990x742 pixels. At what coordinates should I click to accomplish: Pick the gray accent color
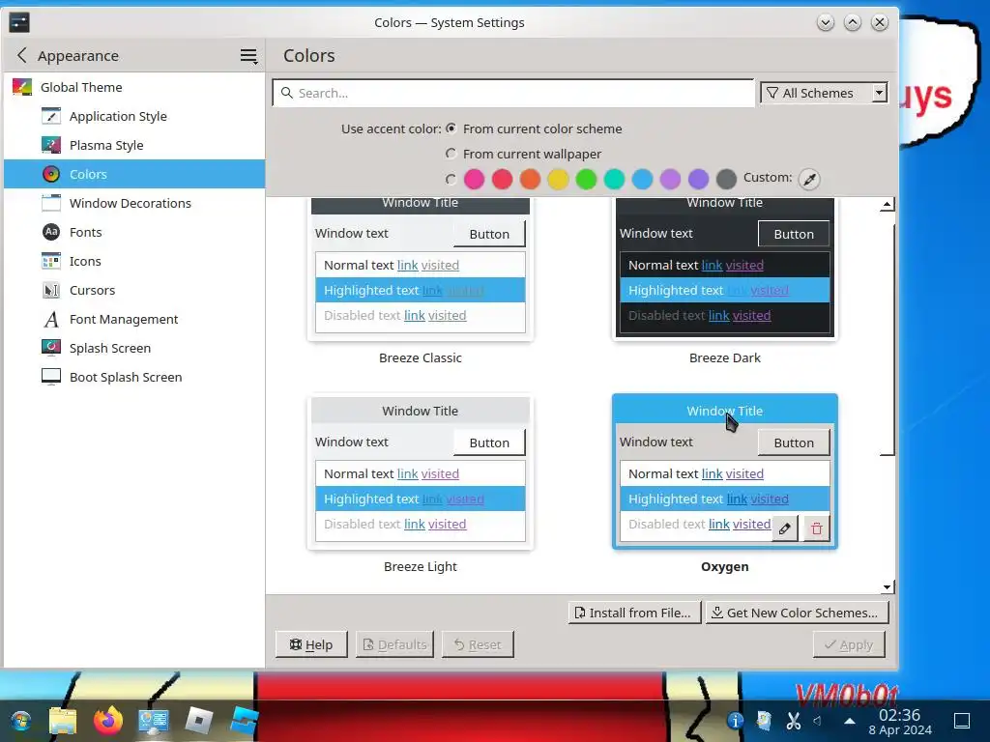(727, 179)
